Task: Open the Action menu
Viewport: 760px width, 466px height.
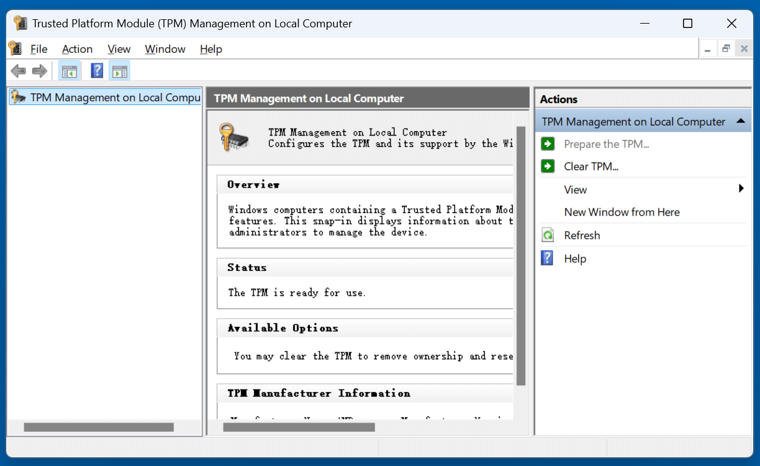Action: (x=77, y=49)
